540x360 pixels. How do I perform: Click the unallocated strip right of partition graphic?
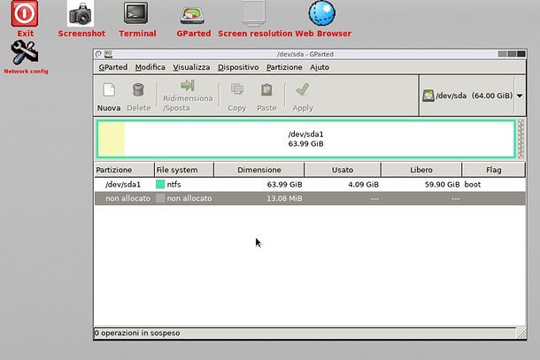[521, 139]
